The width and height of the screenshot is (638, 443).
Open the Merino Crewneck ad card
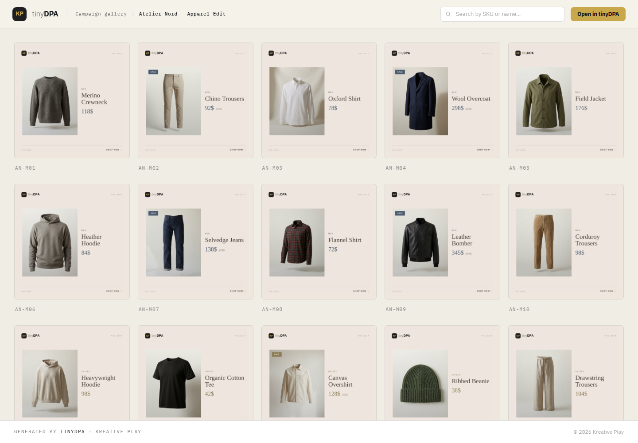pyautogui.click(x=72, y=101)
